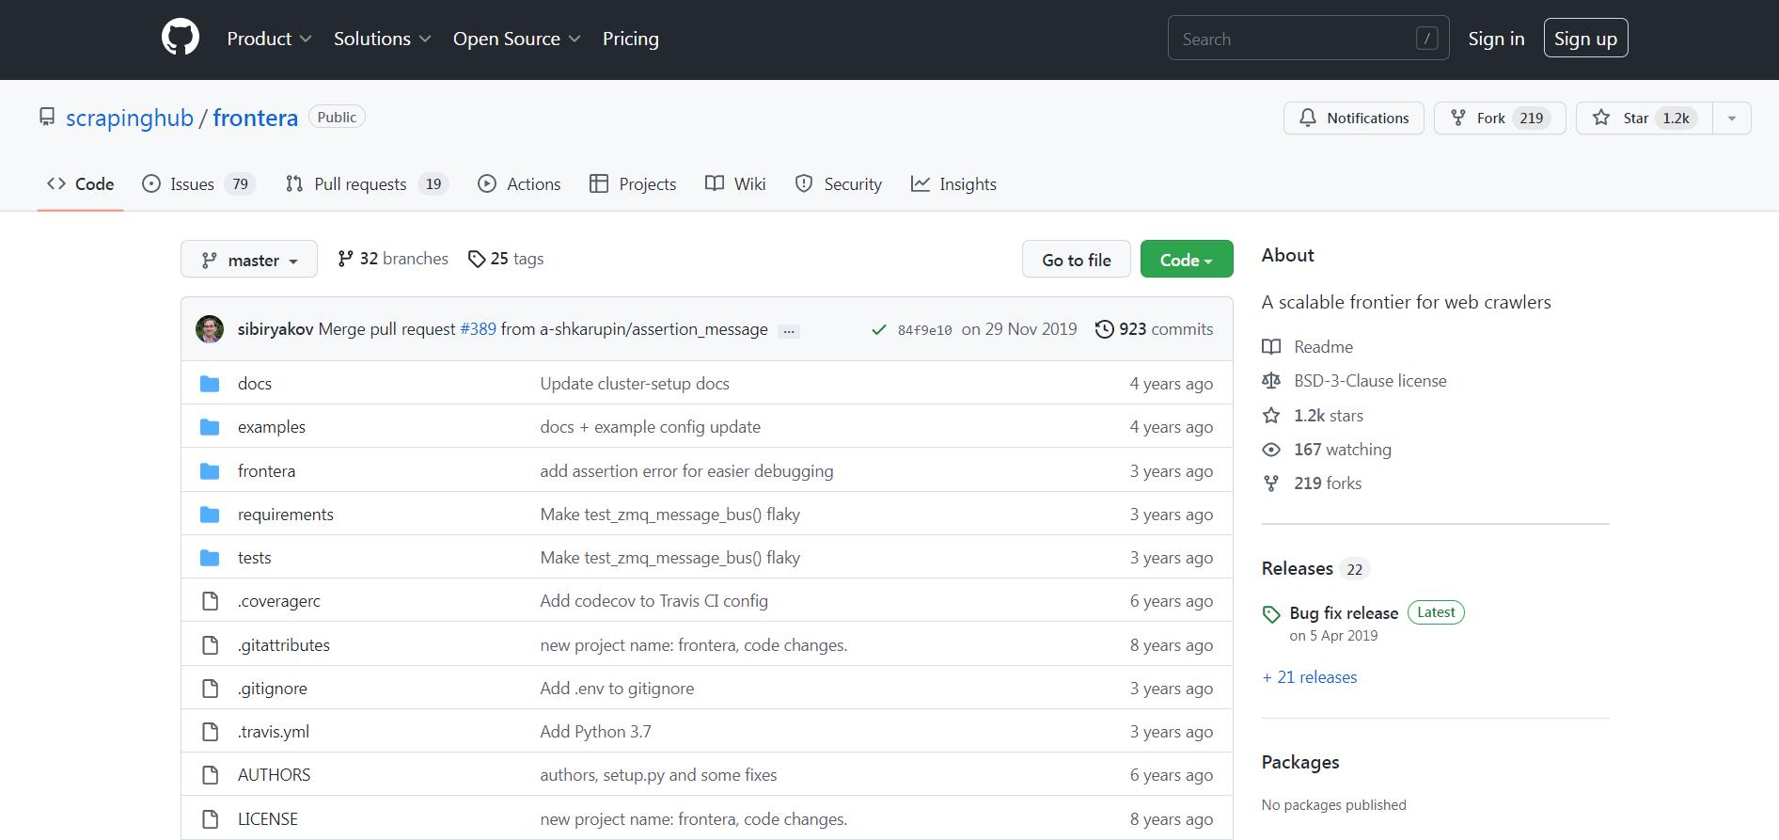Expand the Open Source menu

(517, 39)
